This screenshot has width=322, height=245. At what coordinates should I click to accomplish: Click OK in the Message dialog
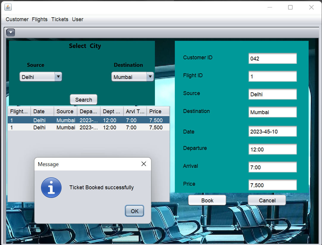(x=134, y=211)
